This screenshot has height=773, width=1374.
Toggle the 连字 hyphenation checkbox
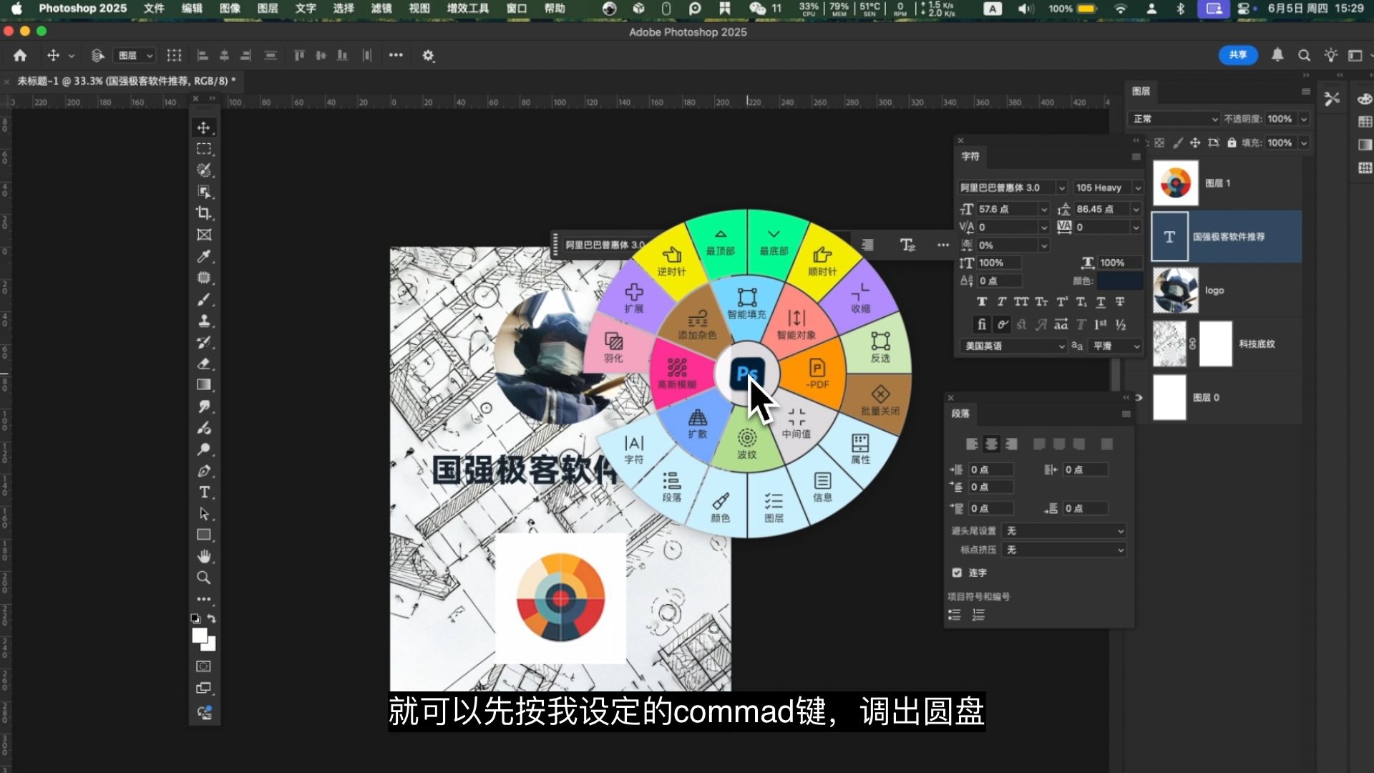(957, 573)
